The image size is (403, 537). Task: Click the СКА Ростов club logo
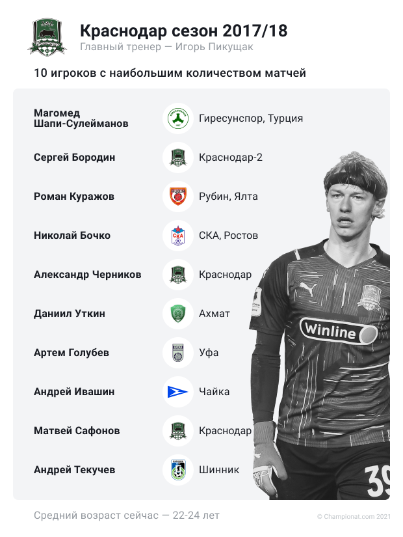tap(178, 236)
